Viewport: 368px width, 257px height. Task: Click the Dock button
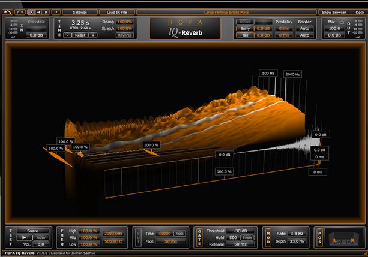tap(360, 12)
